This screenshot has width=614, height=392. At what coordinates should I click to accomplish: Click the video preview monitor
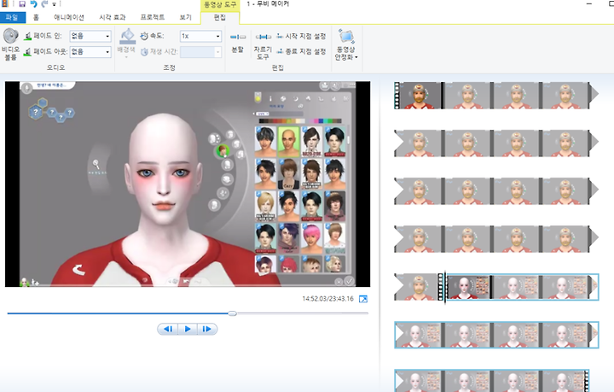[188, 184]
